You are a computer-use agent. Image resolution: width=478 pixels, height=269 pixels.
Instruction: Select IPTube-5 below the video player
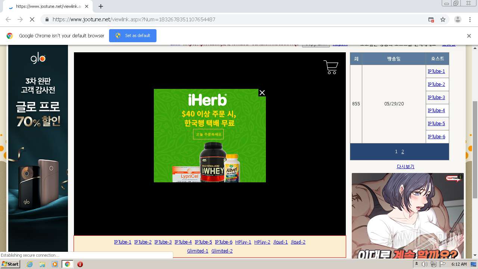click(203, 242)
